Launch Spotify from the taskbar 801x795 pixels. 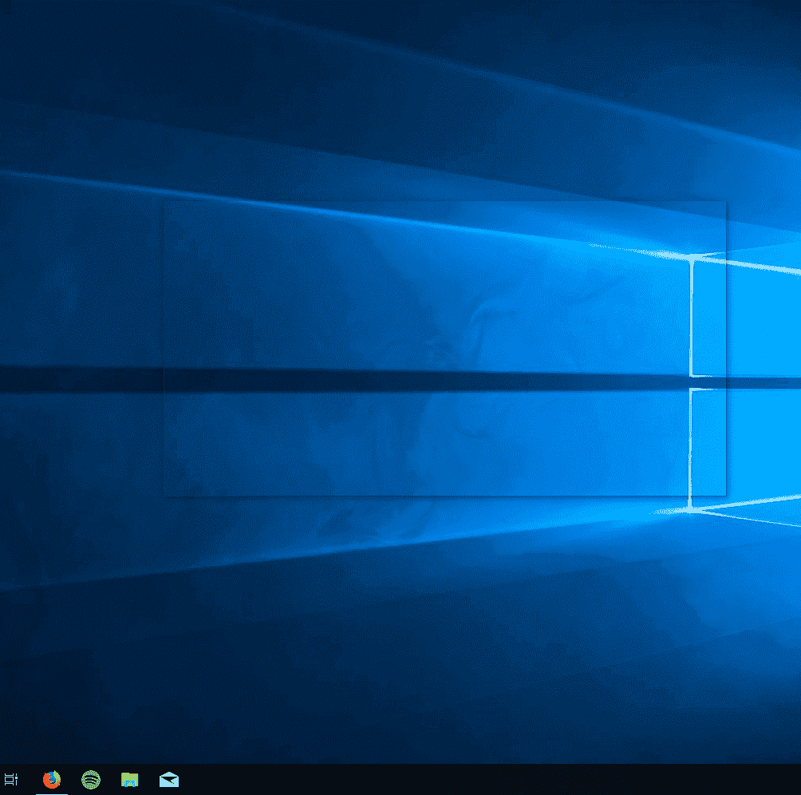point(91,779)
